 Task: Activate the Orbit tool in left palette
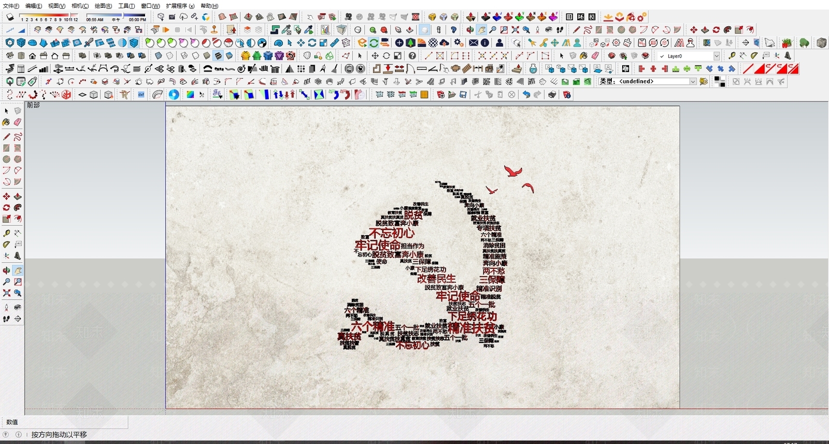6,270
